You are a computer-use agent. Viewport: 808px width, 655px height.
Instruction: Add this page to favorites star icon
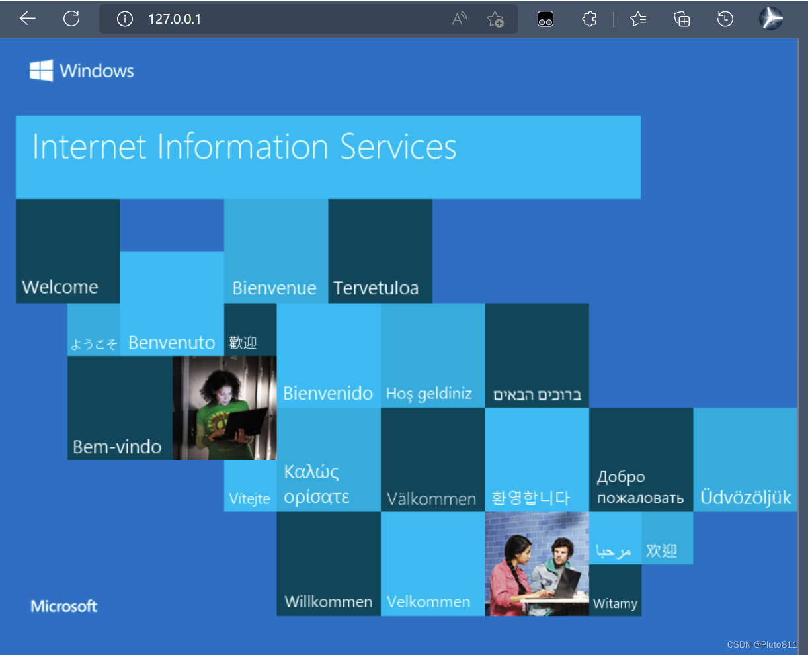495,19
